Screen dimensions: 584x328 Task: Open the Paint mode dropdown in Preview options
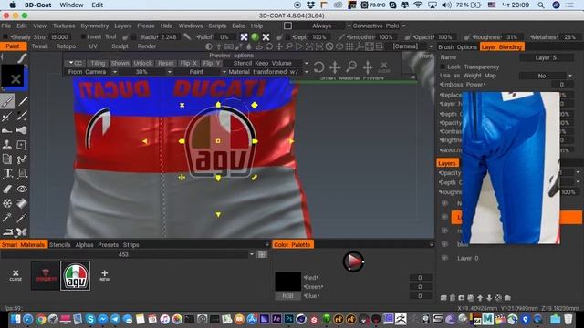coord(201,72)
